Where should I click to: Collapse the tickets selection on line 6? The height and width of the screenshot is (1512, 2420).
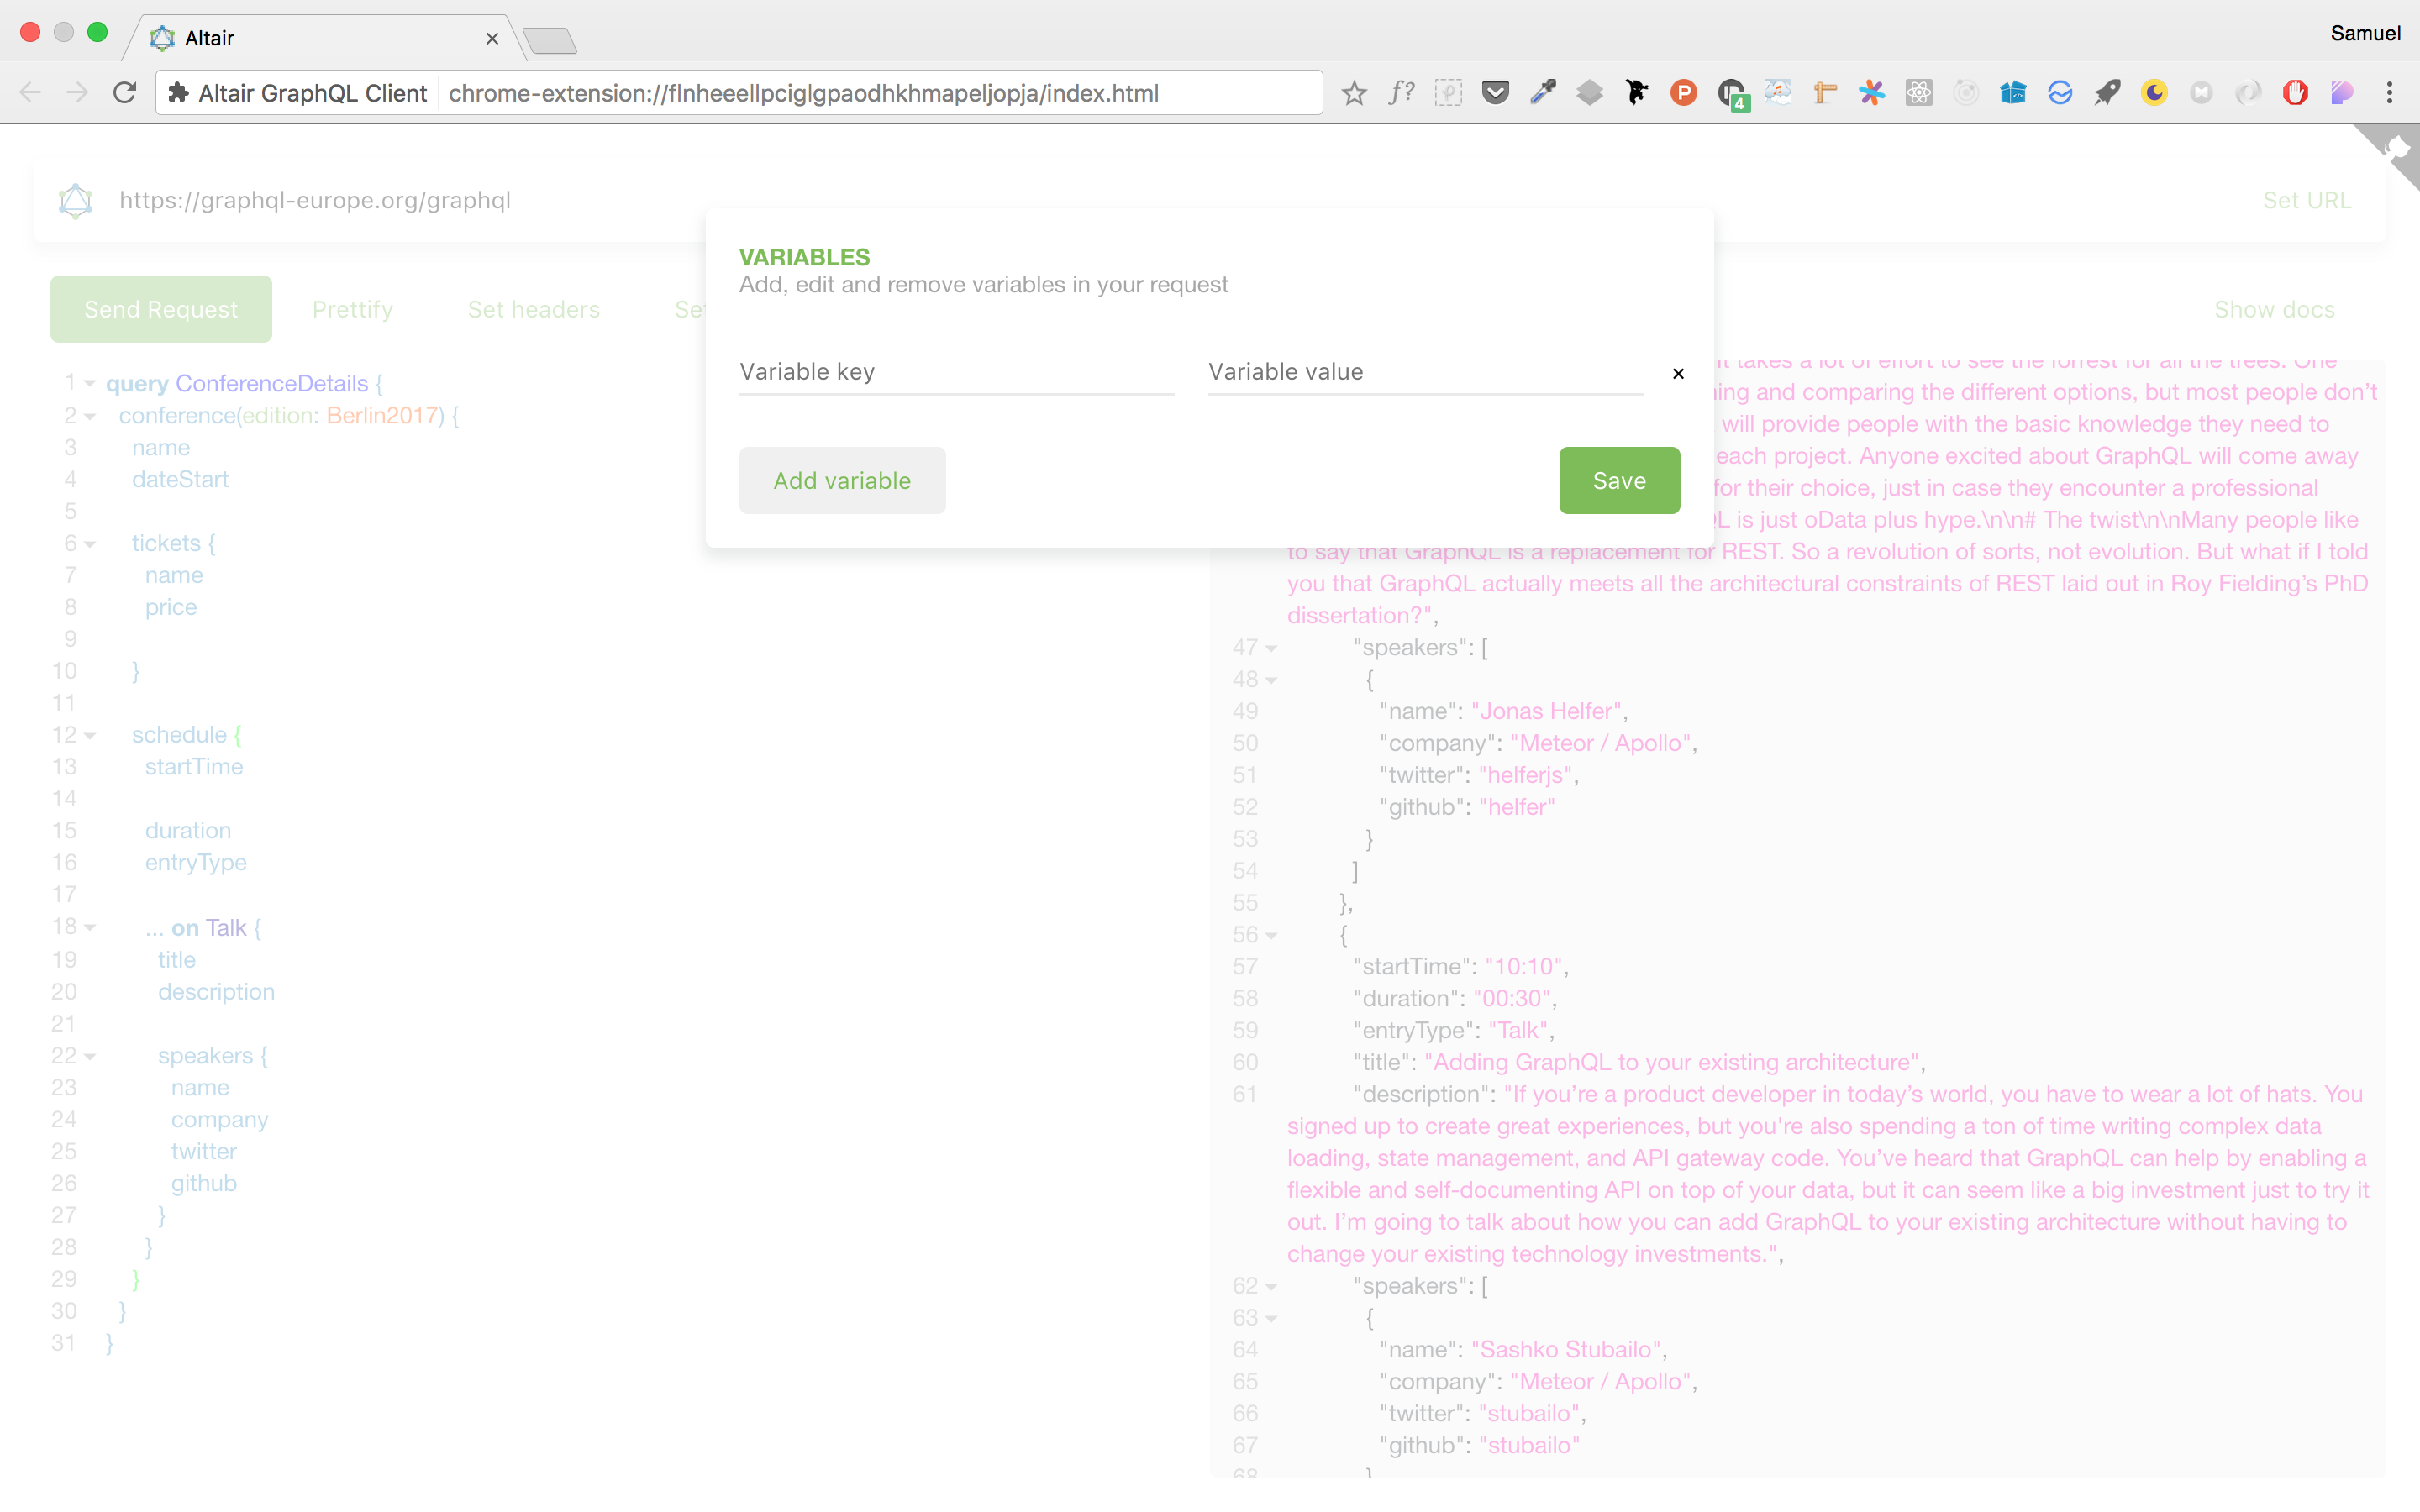click(88, 543)
